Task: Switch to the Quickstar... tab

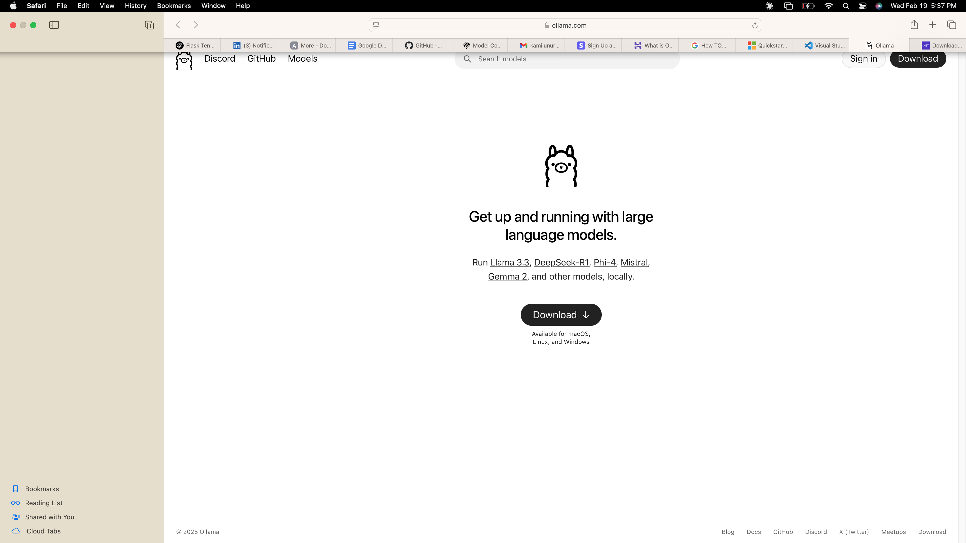Action: tap(764, 45)
